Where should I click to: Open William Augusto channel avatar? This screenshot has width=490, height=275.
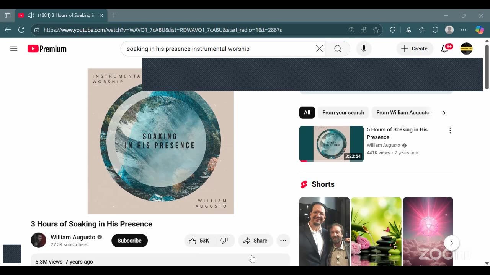point(38,240)
